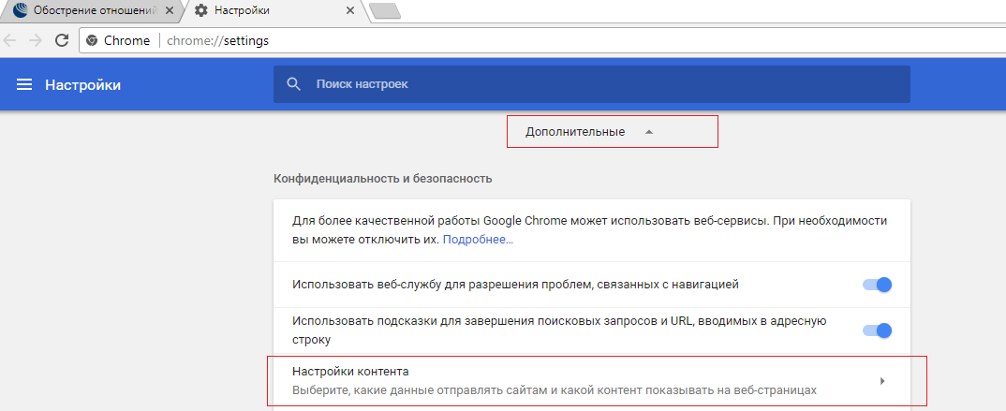Collapse the Дополнительные section
The image size is (1006, 411).
[575, 132]
